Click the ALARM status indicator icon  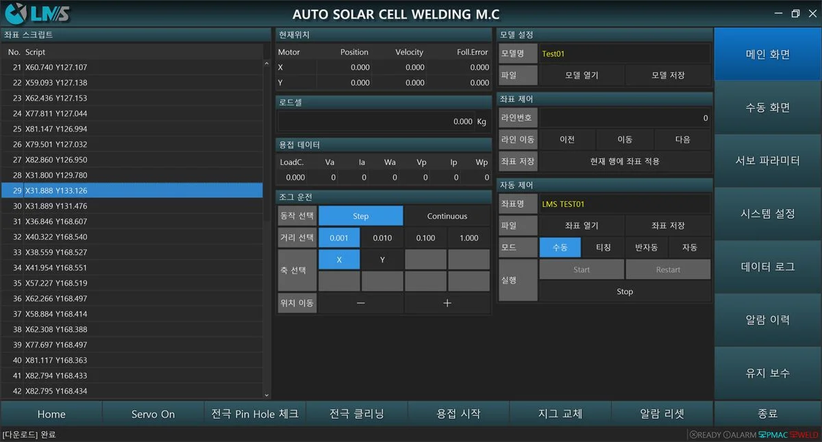727,434
